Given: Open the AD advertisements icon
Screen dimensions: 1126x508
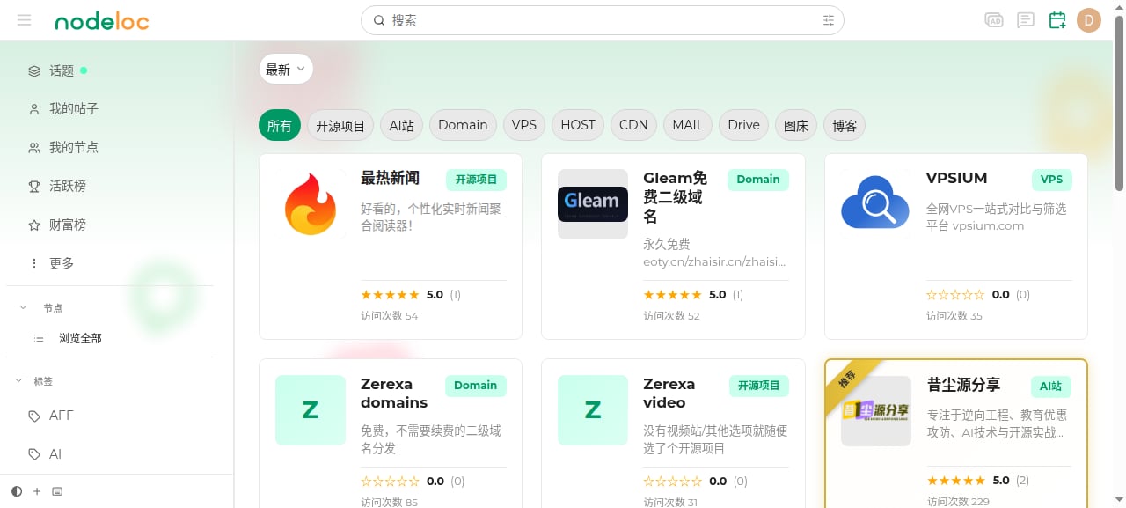Looking at the screenshot, I should pyautogui.click(x=994, y=20).
